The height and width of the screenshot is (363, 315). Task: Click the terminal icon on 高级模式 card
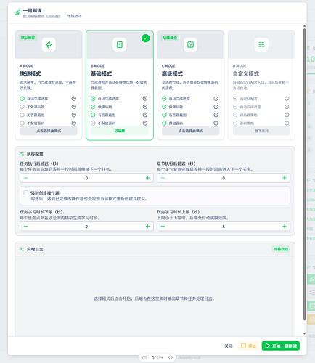click(190, 44)
